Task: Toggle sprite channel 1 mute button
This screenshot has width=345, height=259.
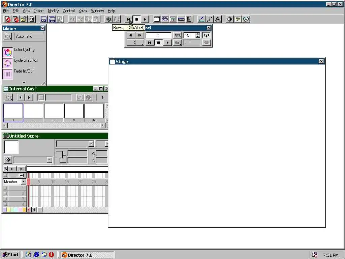Action: pyautogui.click(x=5, y=188)
